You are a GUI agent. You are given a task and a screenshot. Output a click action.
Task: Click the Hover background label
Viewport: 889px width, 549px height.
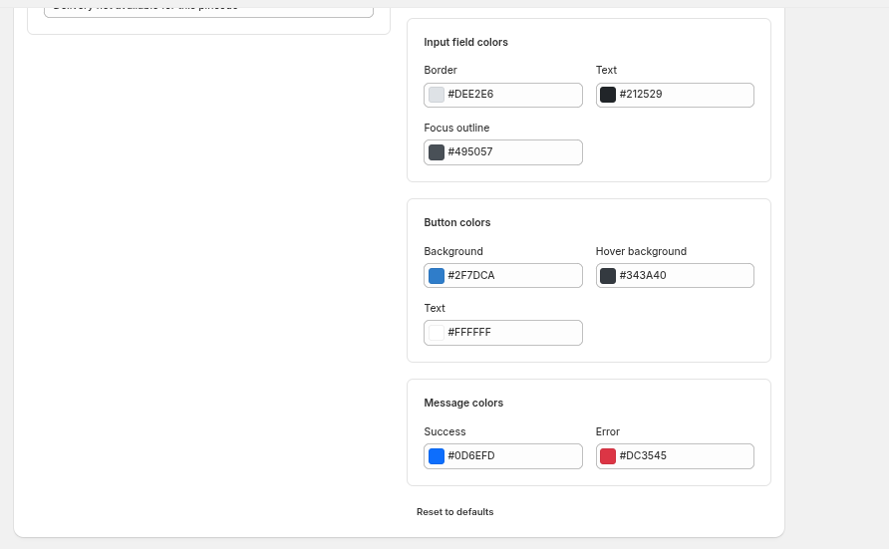click(641, 251)
